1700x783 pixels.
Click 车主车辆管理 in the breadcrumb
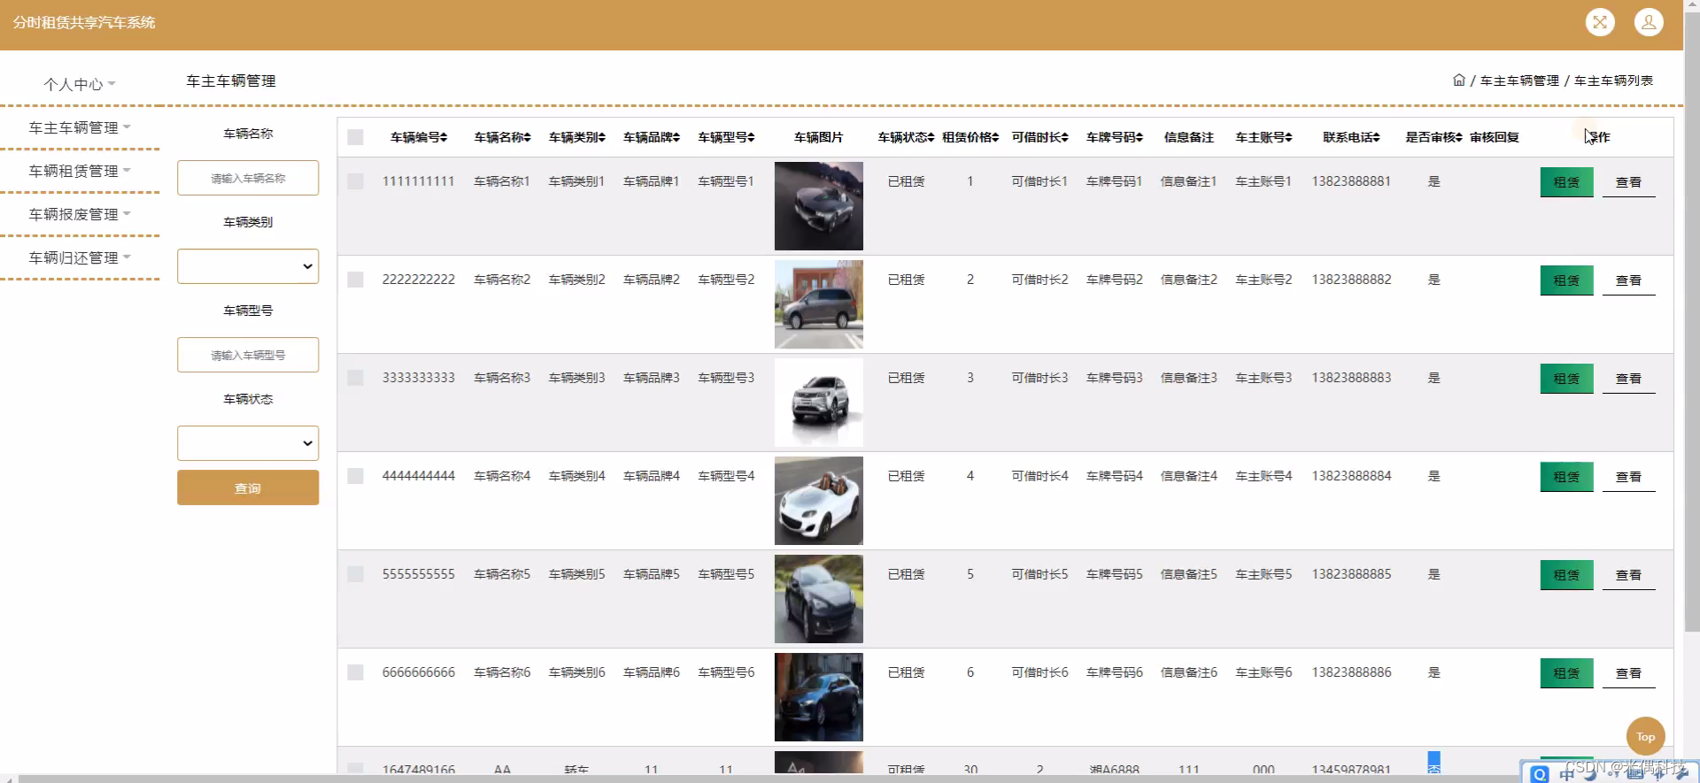(x=1519, y=81)
